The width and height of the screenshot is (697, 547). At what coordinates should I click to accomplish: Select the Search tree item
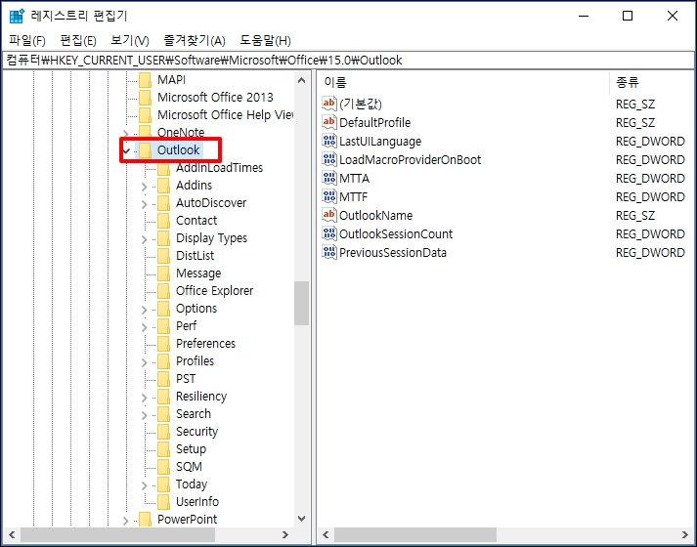coord(194,414)
